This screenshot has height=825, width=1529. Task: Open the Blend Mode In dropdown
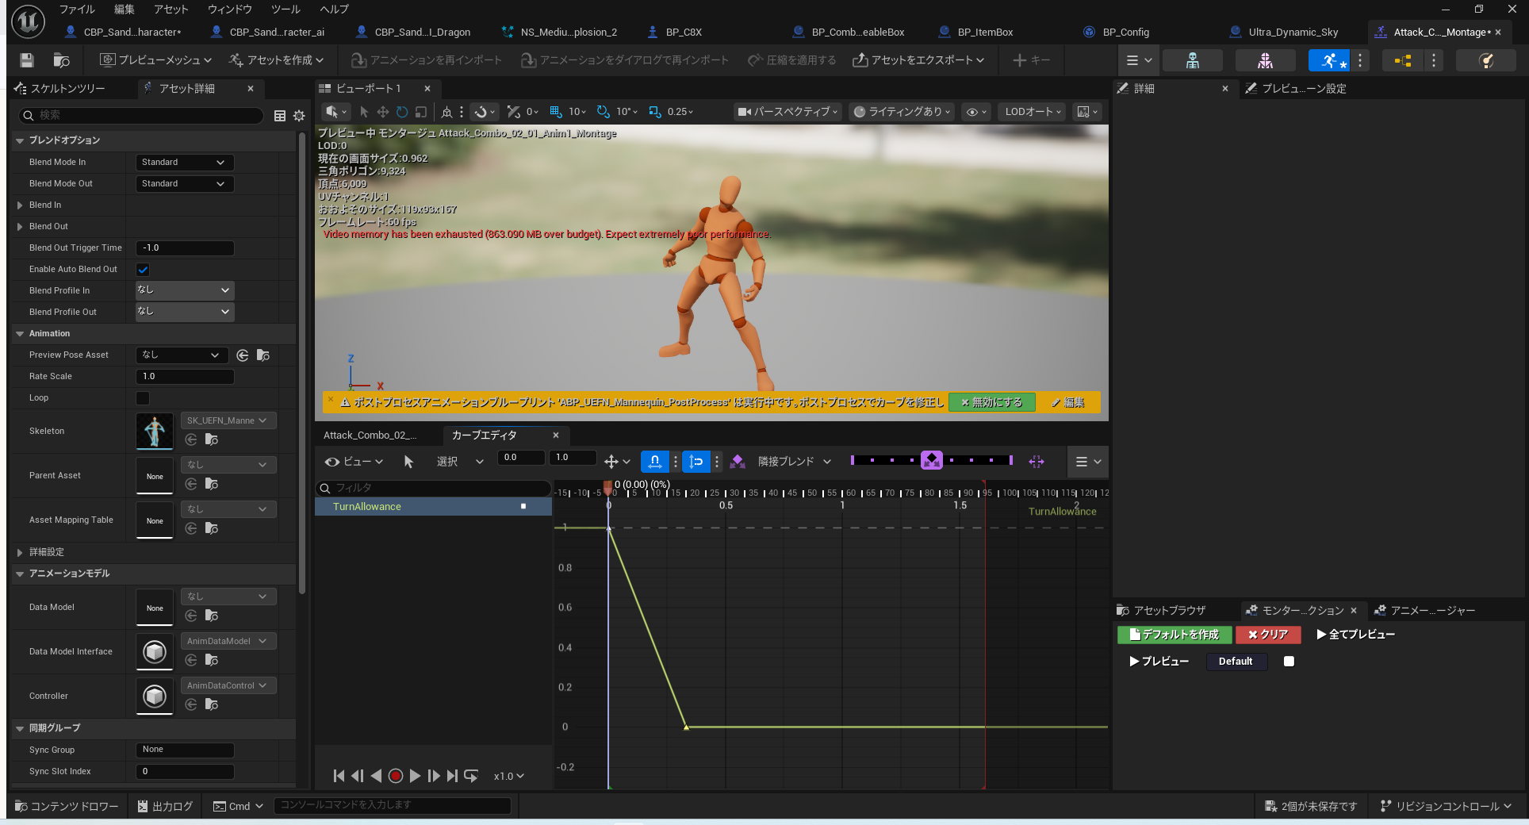(184, 163)
